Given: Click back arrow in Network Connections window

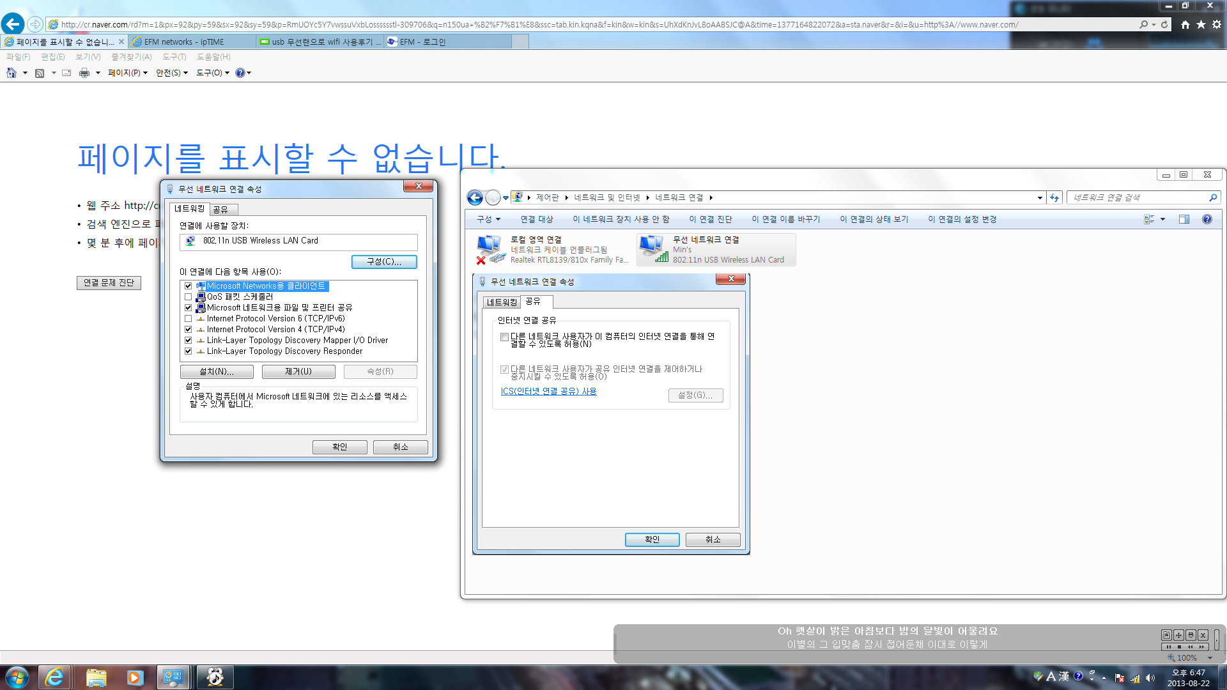Looking at the screenshot, I should point(475,197).
